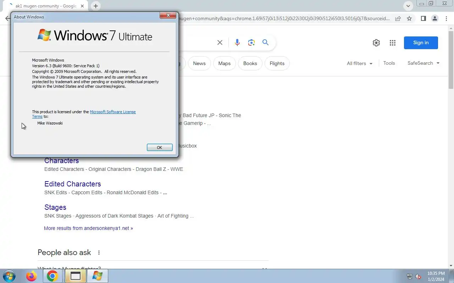Select the Maps filter tab

225,63
